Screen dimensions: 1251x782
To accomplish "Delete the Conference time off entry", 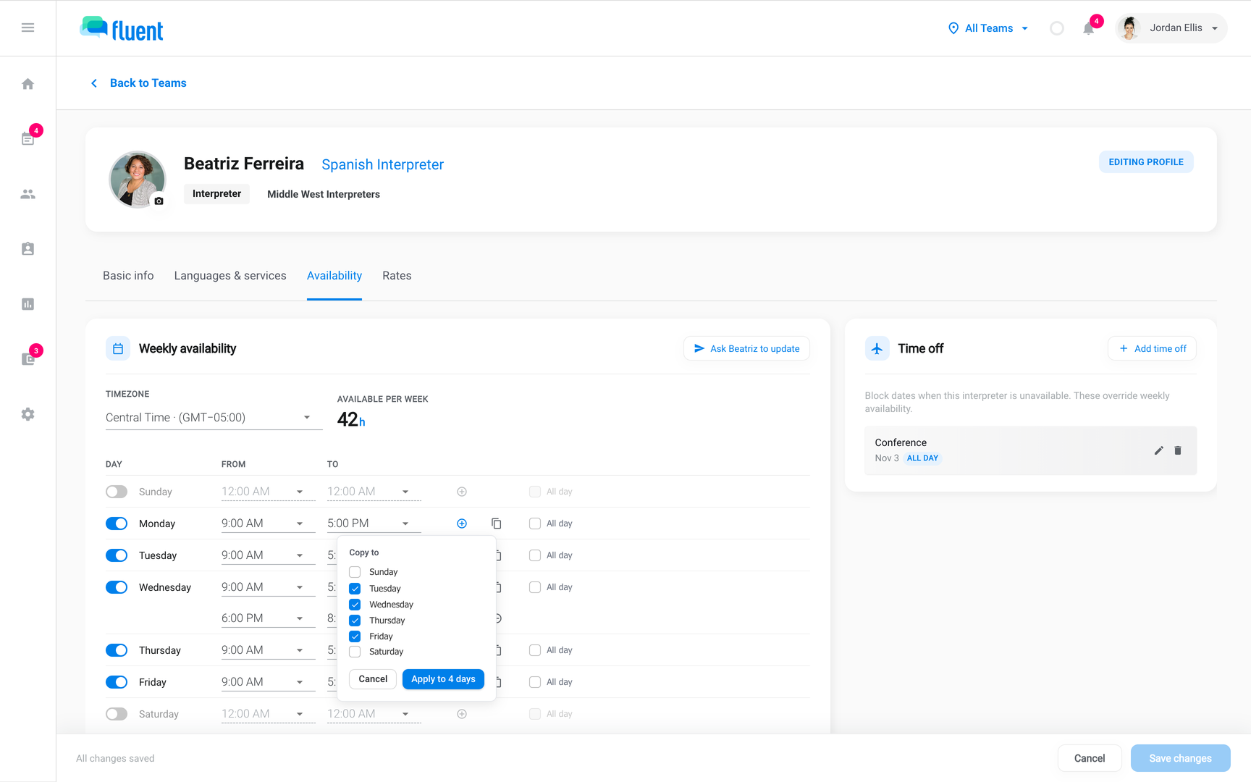I will pos(1178,450).
